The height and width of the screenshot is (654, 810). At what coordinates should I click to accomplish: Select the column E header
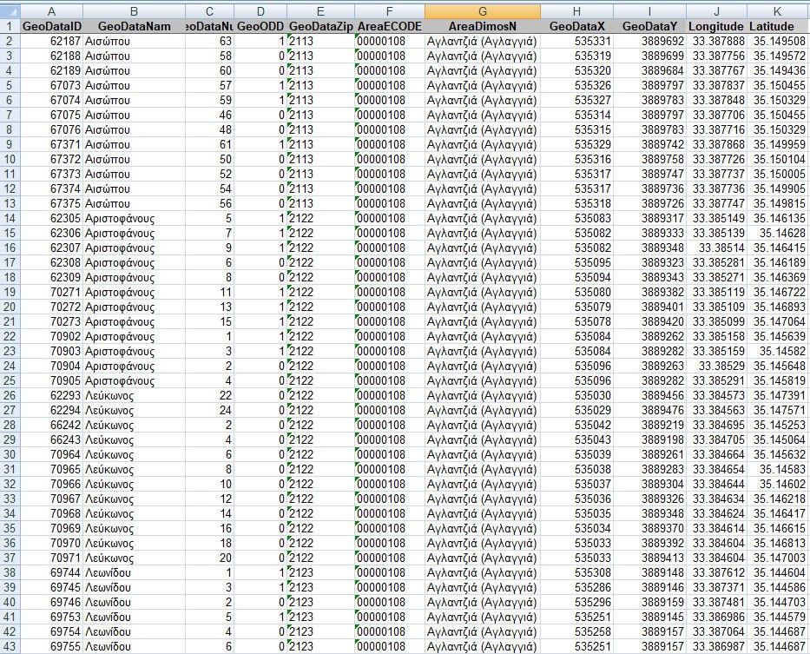pos(319,10)
